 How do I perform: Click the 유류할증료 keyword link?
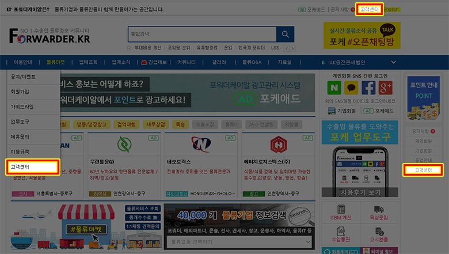[207, 48]
